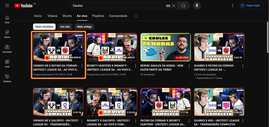269x127 pixels.
Task: Click Fazer login button
Action: [250, 6]
